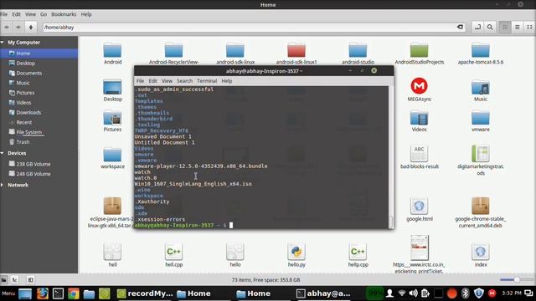Open terminal Help menu

(227, 81)
